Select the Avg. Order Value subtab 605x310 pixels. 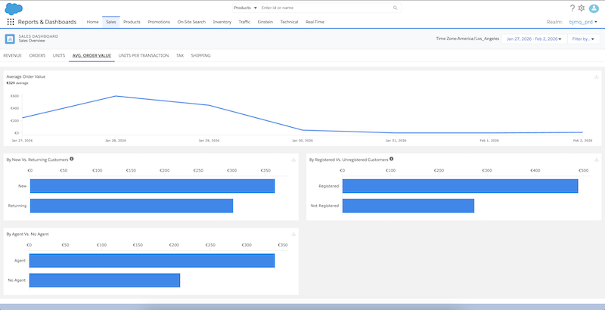[92, 55]
